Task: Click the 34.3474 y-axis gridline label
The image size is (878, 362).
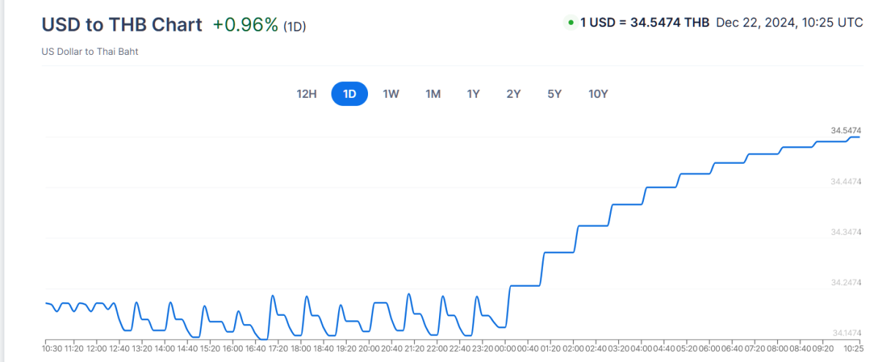Action: click(x=845, y=232)
